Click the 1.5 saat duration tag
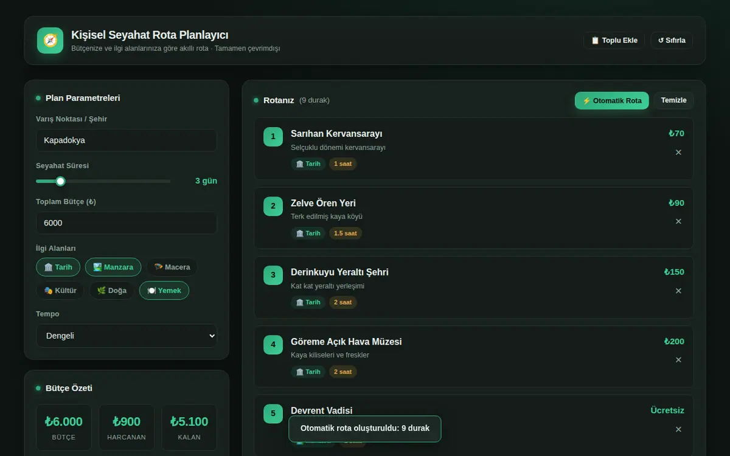The width and height of the screenshot is (730, 456). 346,233
